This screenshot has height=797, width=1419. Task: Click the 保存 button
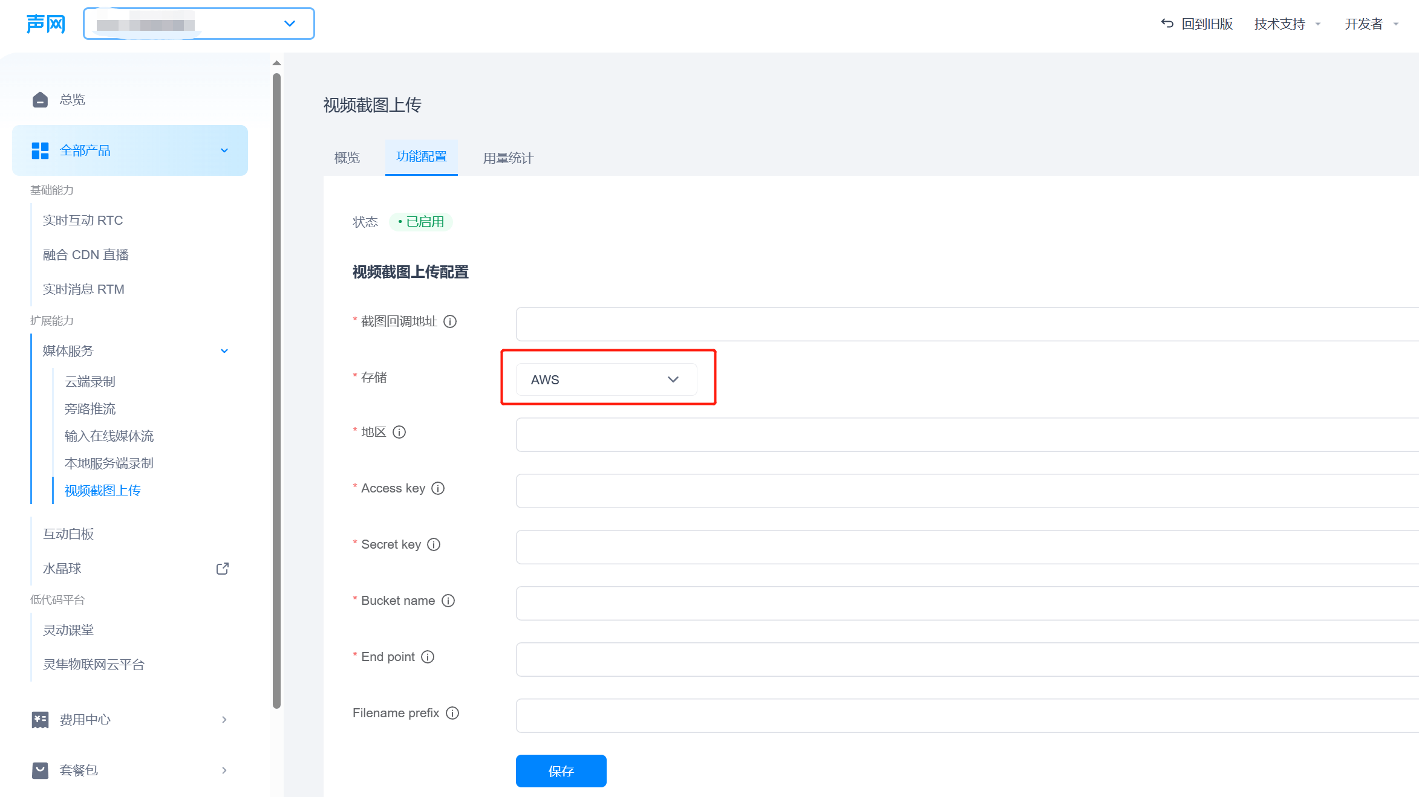point(561,771)
